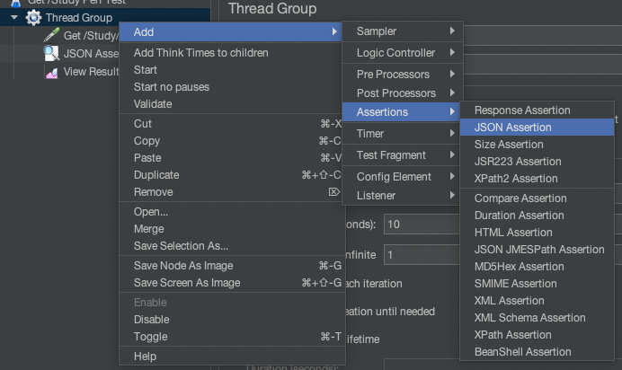Expand the Listener submenu
Screen dimensions: 622x370
(402, 195)
